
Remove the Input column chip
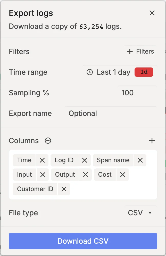(43, 175)
